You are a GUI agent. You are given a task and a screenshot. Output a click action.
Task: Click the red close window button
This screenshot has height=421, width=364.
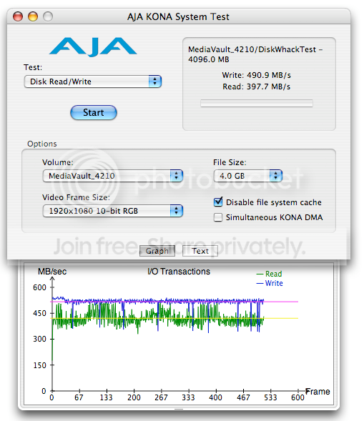pos(18,16)
